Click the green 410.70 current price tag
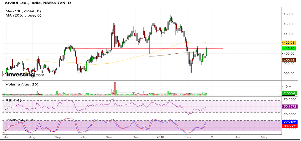Viewport: 301px width, 141px height. pos(288,48)
